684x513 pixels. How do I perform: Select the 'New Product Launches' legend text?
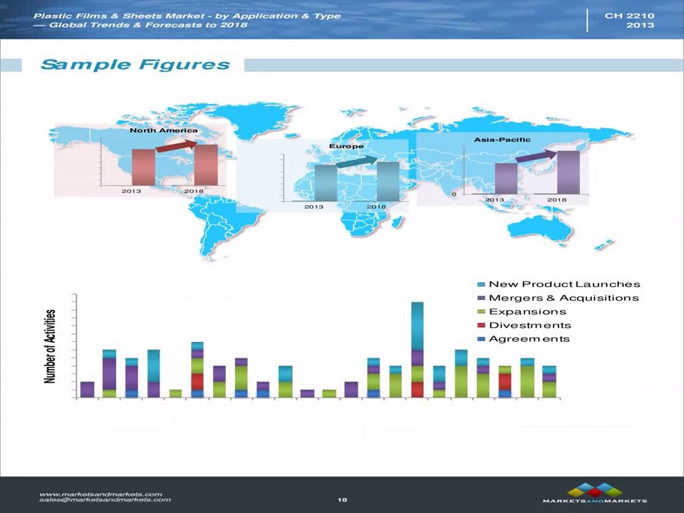(564, 284)
